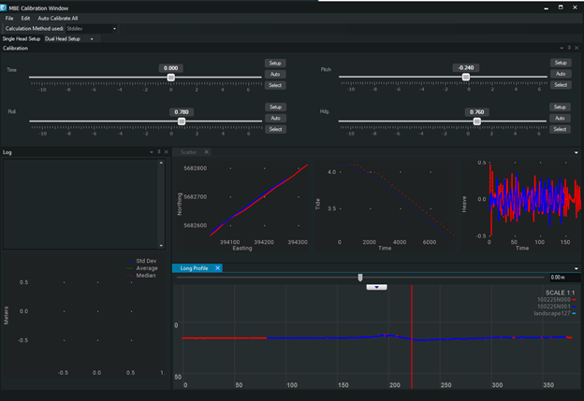The image size is (584, 401).
Task: Click the Pitch value box -0.240
Action: 466,67
